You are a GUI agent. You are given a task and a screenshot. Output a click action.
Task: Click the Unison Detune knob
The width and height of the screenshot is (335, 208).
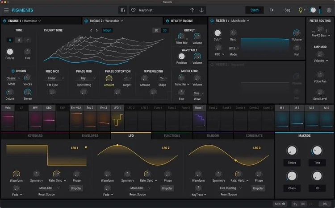pos(10,92)
